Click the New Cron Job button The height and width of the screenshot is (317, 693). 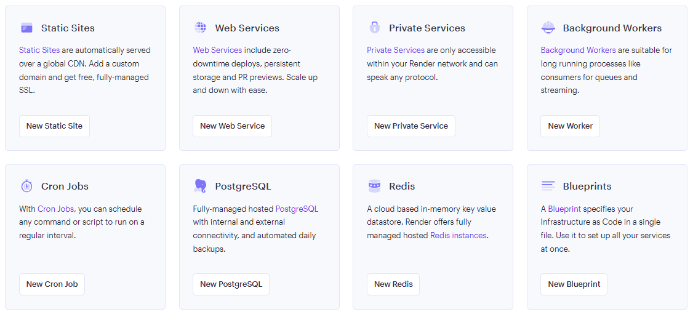[x=52, y=284]
